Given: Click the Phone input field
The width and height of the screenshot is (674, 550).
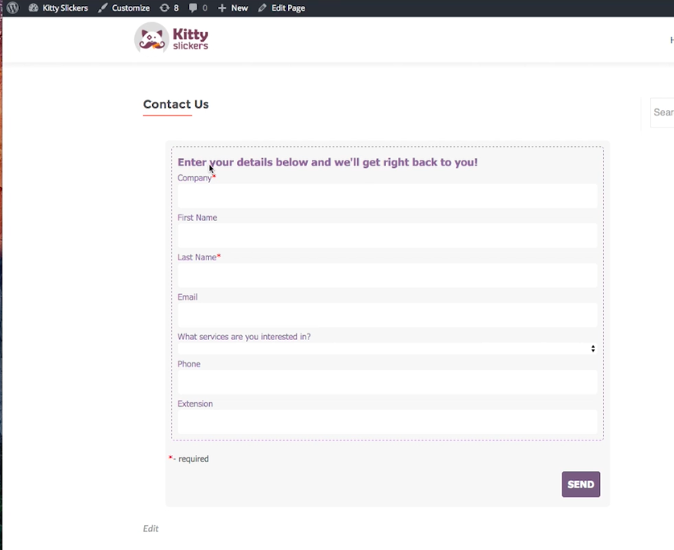Looking at the screenshot, I should (387, 382).
